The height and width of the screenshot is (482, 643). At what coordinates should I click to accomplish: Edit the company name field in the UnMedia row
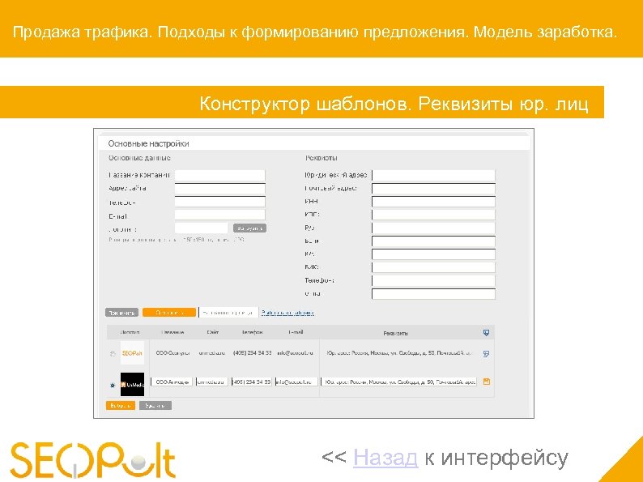(x=172, y=382)
